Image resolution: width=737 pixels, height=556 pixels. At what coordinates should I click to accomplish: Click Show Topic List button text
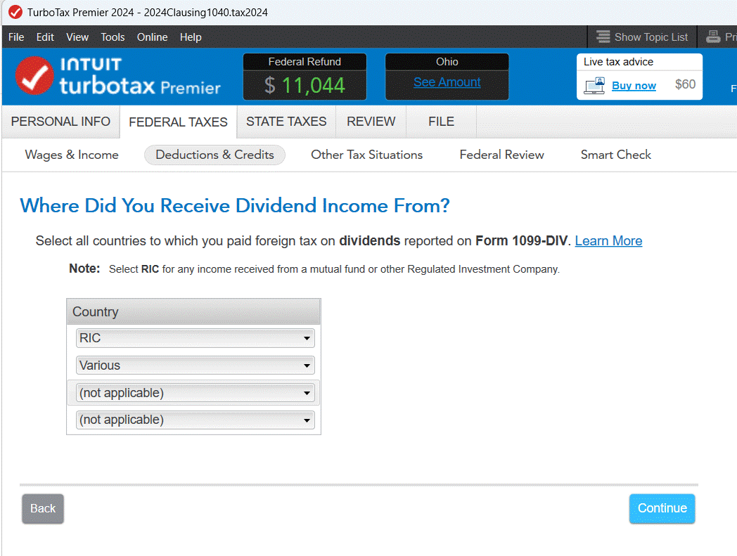[x=651, y=37]
